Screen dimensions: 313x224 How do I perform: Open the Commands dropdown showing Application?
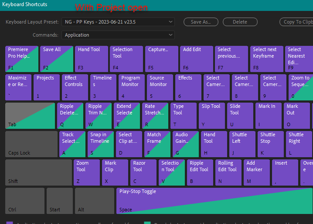pos(118,35)
